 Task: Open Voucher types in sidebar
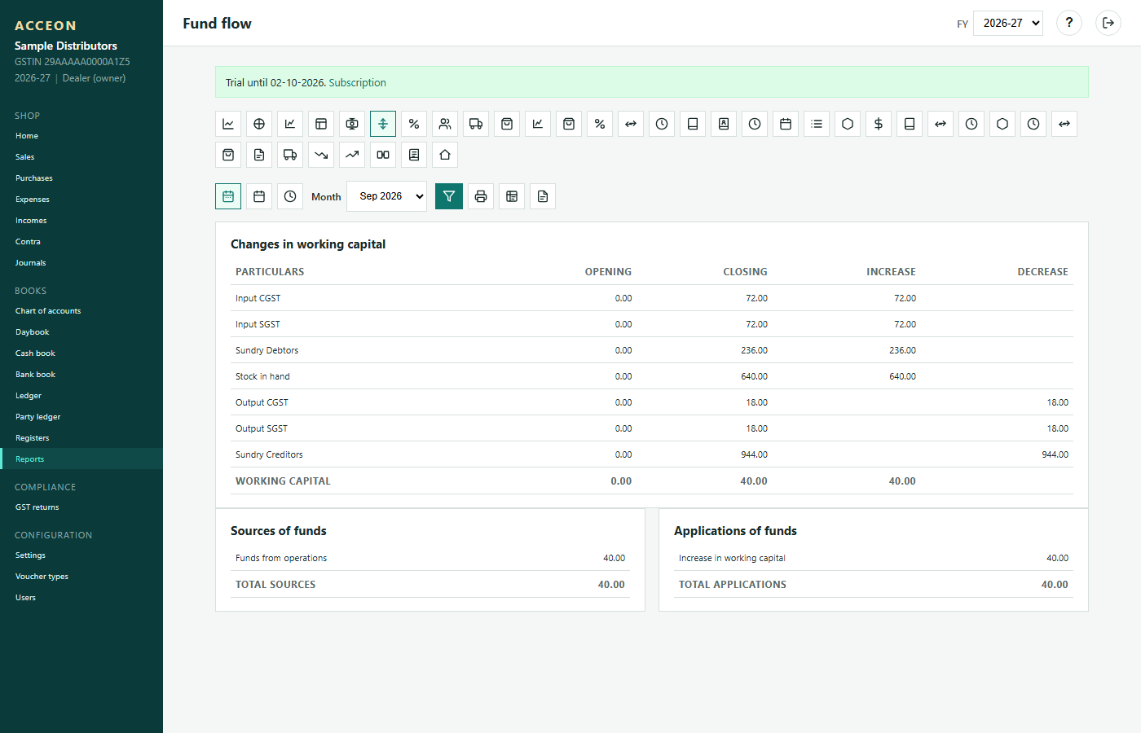coord(42,577)
